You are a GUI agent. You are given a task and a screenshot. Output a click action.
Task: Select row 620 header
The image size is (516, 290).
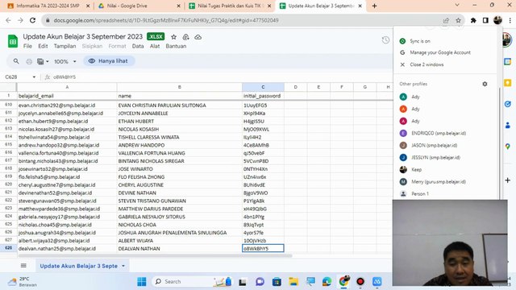[8, 184]
